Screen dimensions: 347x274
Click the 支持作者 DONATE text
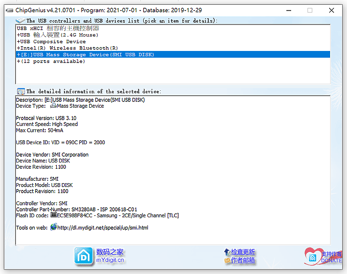tap(331, 257)
